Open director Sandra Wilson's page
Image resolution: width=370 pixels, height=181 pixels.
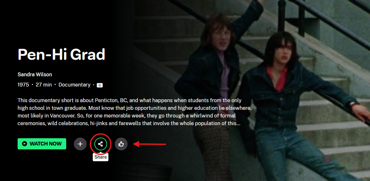35,74
